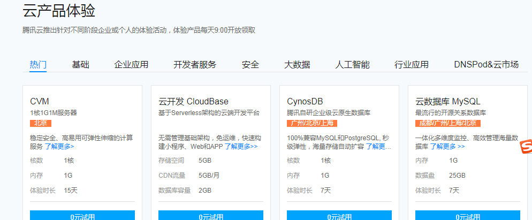Click the 云产品体验 page heading

[x=59, y=11]
